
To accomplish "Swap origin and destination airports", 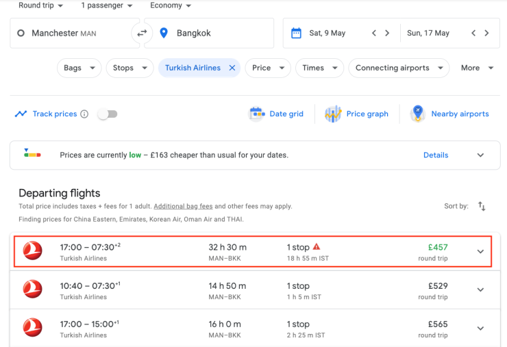I will click(142, 33).
